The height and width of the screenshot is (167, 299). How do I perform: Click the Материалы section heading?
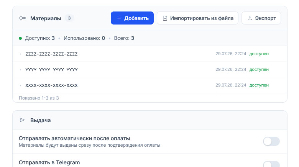(x=46, y=18)
